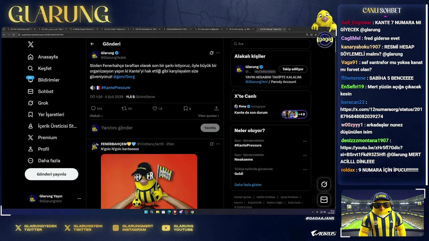Go to Anasayfa in the sidebar

(x=43, y=57)
